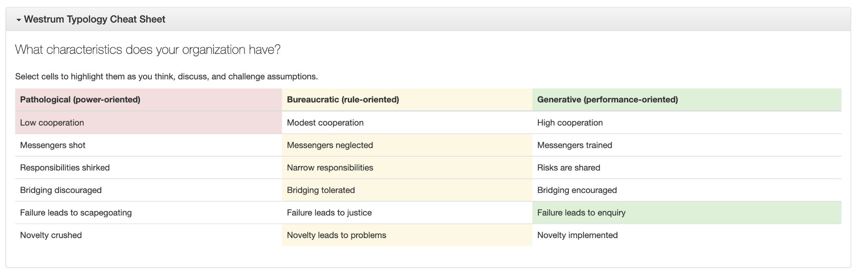Unhighlight the Novelty leads to problems cell
This screenshot has height=274, width=856.
[x=407, y=235]
